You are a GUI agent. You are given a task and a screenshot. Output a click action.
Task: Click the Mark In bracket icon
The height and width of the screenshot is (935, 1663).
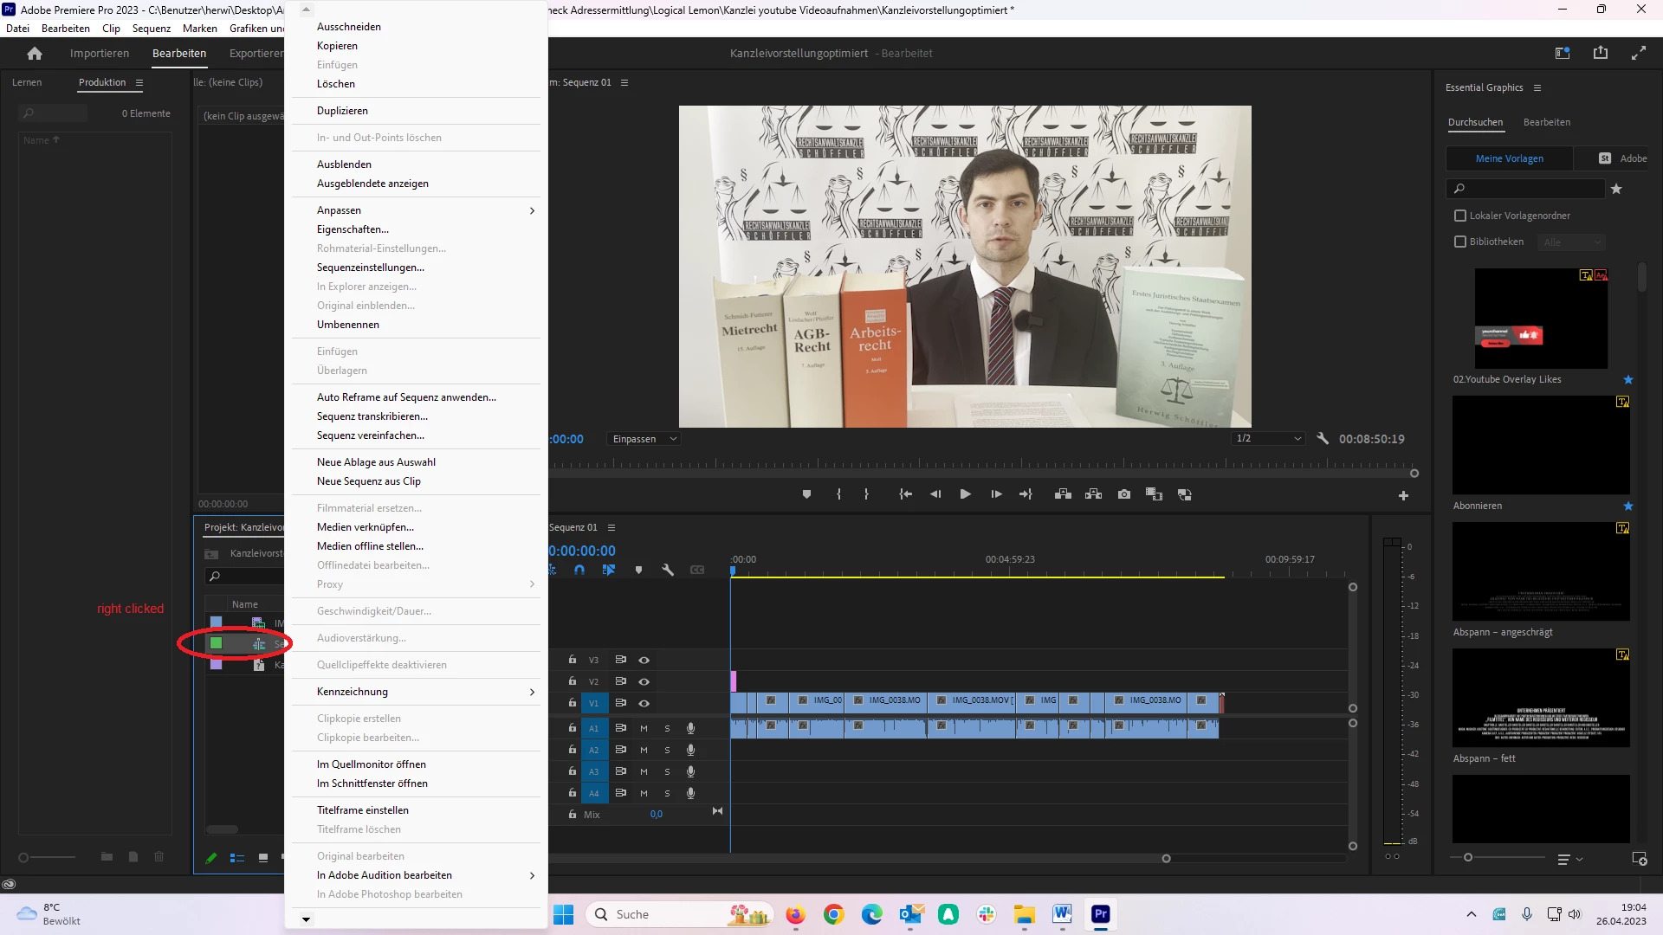click(x=838, y=494)
